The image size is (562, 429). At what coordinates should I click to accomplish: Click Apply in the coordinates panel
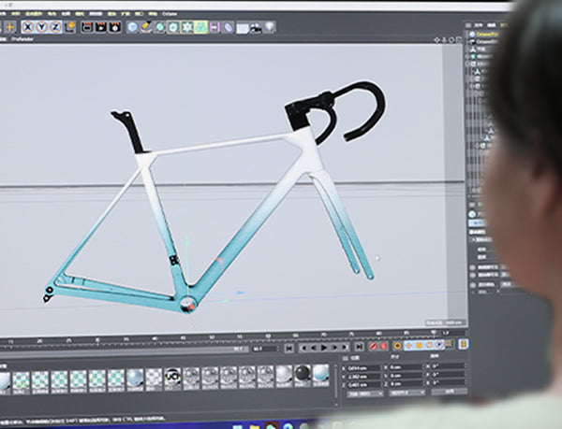pos(450,393)
